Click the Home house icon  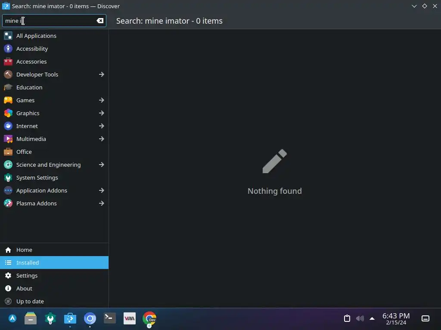click(8, 250)
